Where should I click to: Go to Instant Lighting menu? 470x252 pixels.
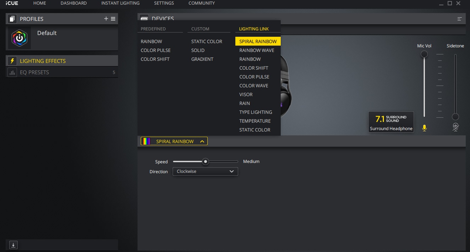(x=120, y=3)
